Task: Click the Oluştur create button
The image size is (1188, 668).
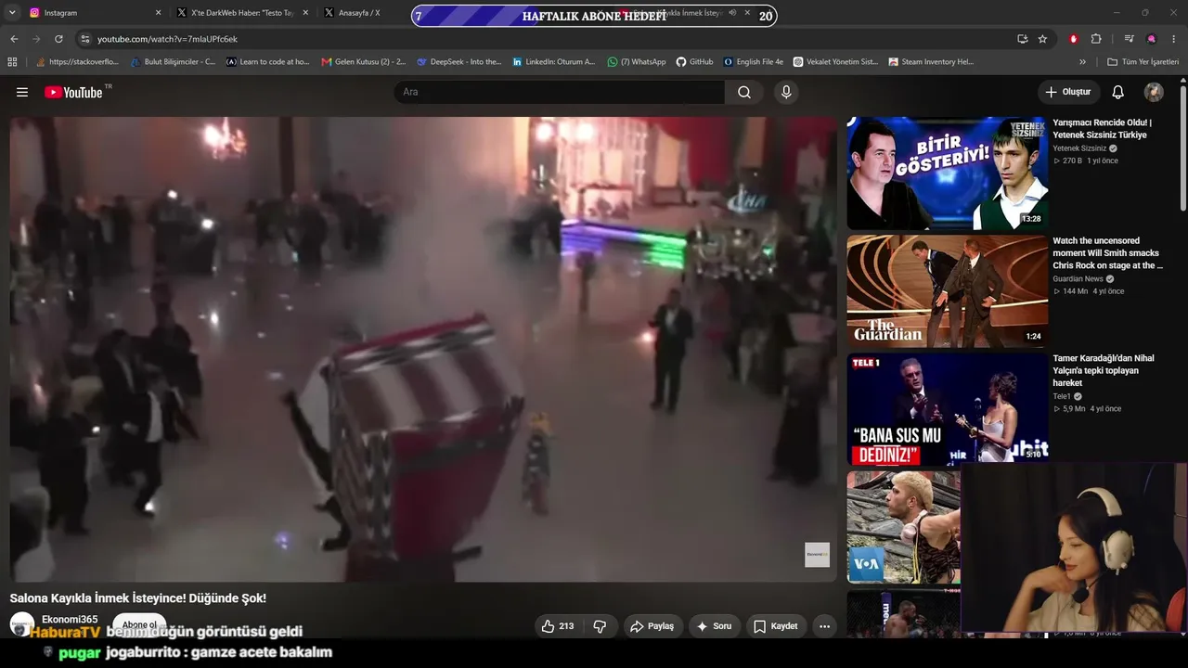Action: pos(1068,92)
